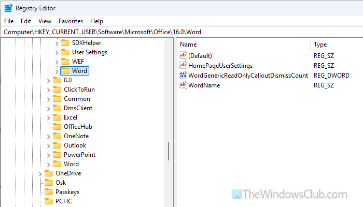Expand the ClickToRun key

click(48, 90)
